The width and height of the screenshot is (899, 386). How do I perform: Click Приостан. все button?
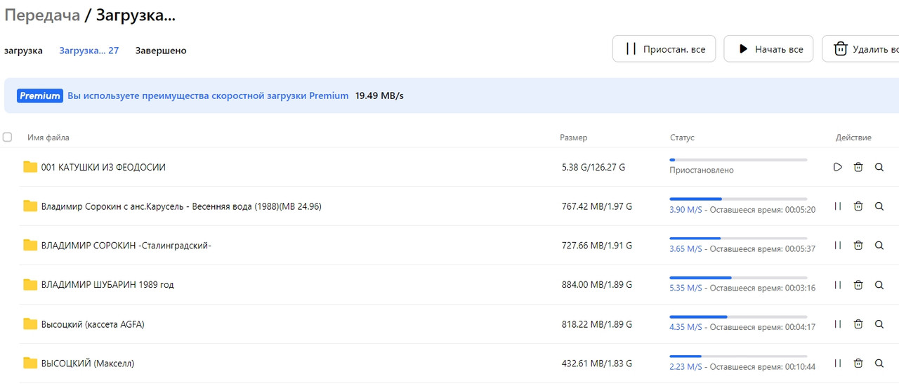tap(664, 49)
